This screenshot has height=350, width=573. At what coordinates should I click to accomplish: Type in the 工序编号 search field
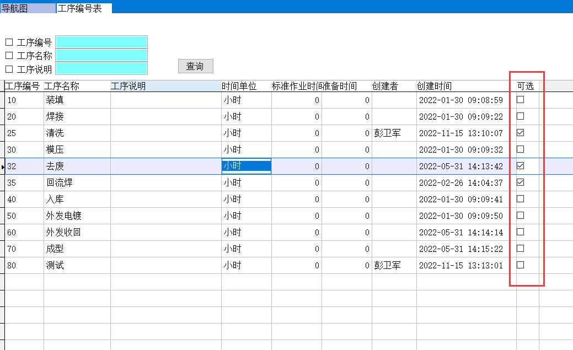click(101, 42)
